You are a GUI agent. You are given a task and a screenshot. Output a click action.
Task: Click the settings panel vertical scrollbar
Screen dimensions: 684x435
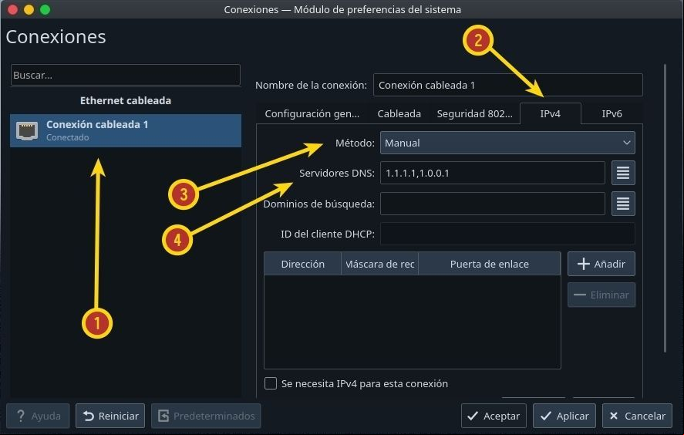665,208
